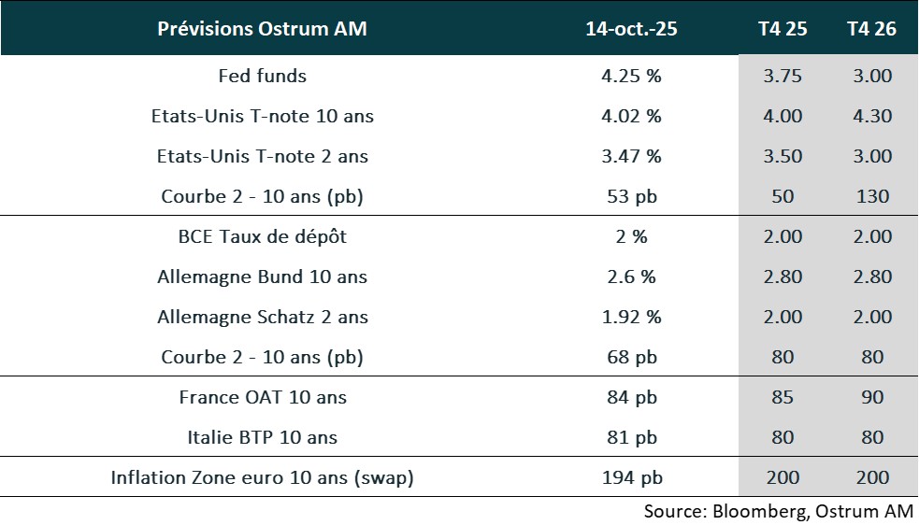
Task: Click "Inflation Zone euro 10 ans (swap)" label
Action: [x=262, y=477]
